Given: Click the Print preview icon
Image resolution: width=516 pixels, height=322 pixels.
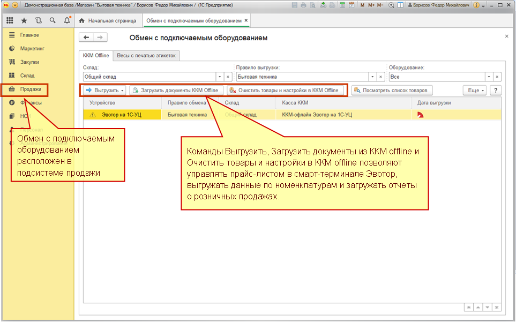Looking at the screenshot, I should point(312,5).
